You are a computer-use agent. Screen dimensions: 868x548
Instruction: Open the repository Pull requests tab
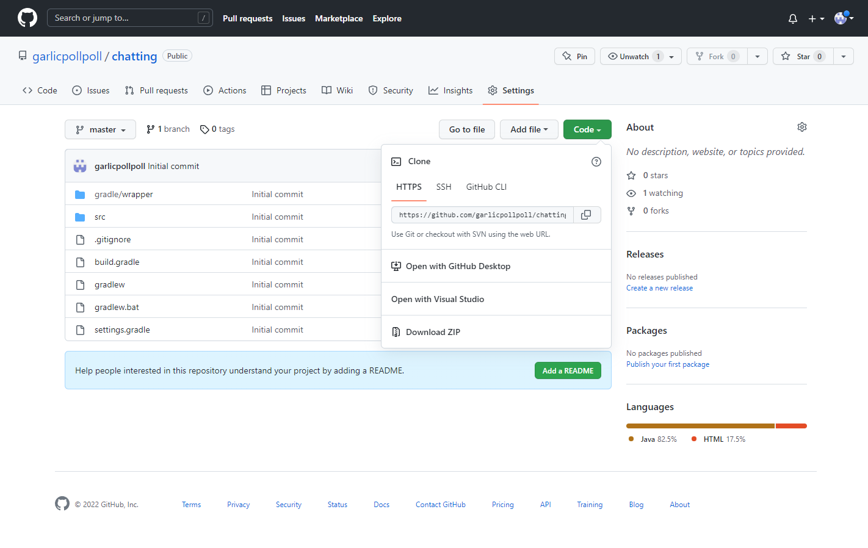pos(156,90)
